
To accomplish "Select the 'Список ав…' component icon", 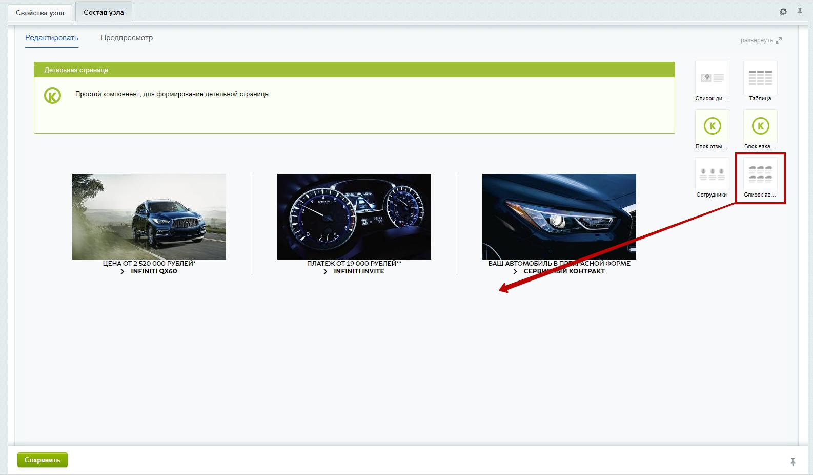I will (760, 174).
